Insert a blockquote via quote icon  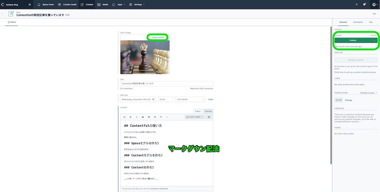click(143, 117)
